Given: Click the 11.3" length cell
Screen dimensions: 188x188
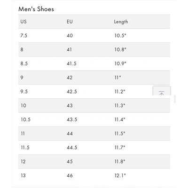Looking at the screenshot, I should (120, 105).
